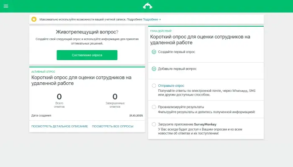The height and width of the screenshot is (167, 293).
Task: Click the yellow star icon in banner
Action: click(34, 19)
